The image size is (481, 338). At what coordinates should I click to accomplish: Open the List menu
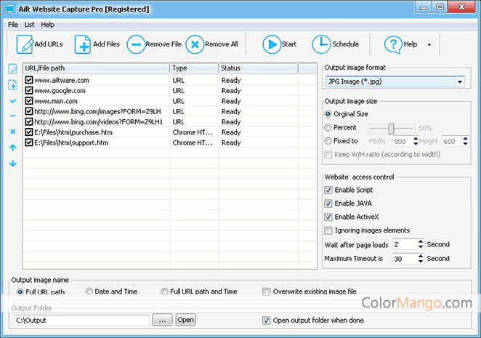coord(30,25)
